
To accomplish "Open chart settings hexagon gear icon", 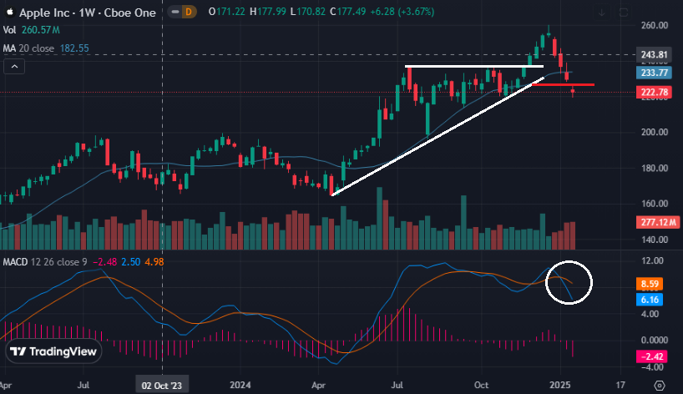I will point(659,385).
